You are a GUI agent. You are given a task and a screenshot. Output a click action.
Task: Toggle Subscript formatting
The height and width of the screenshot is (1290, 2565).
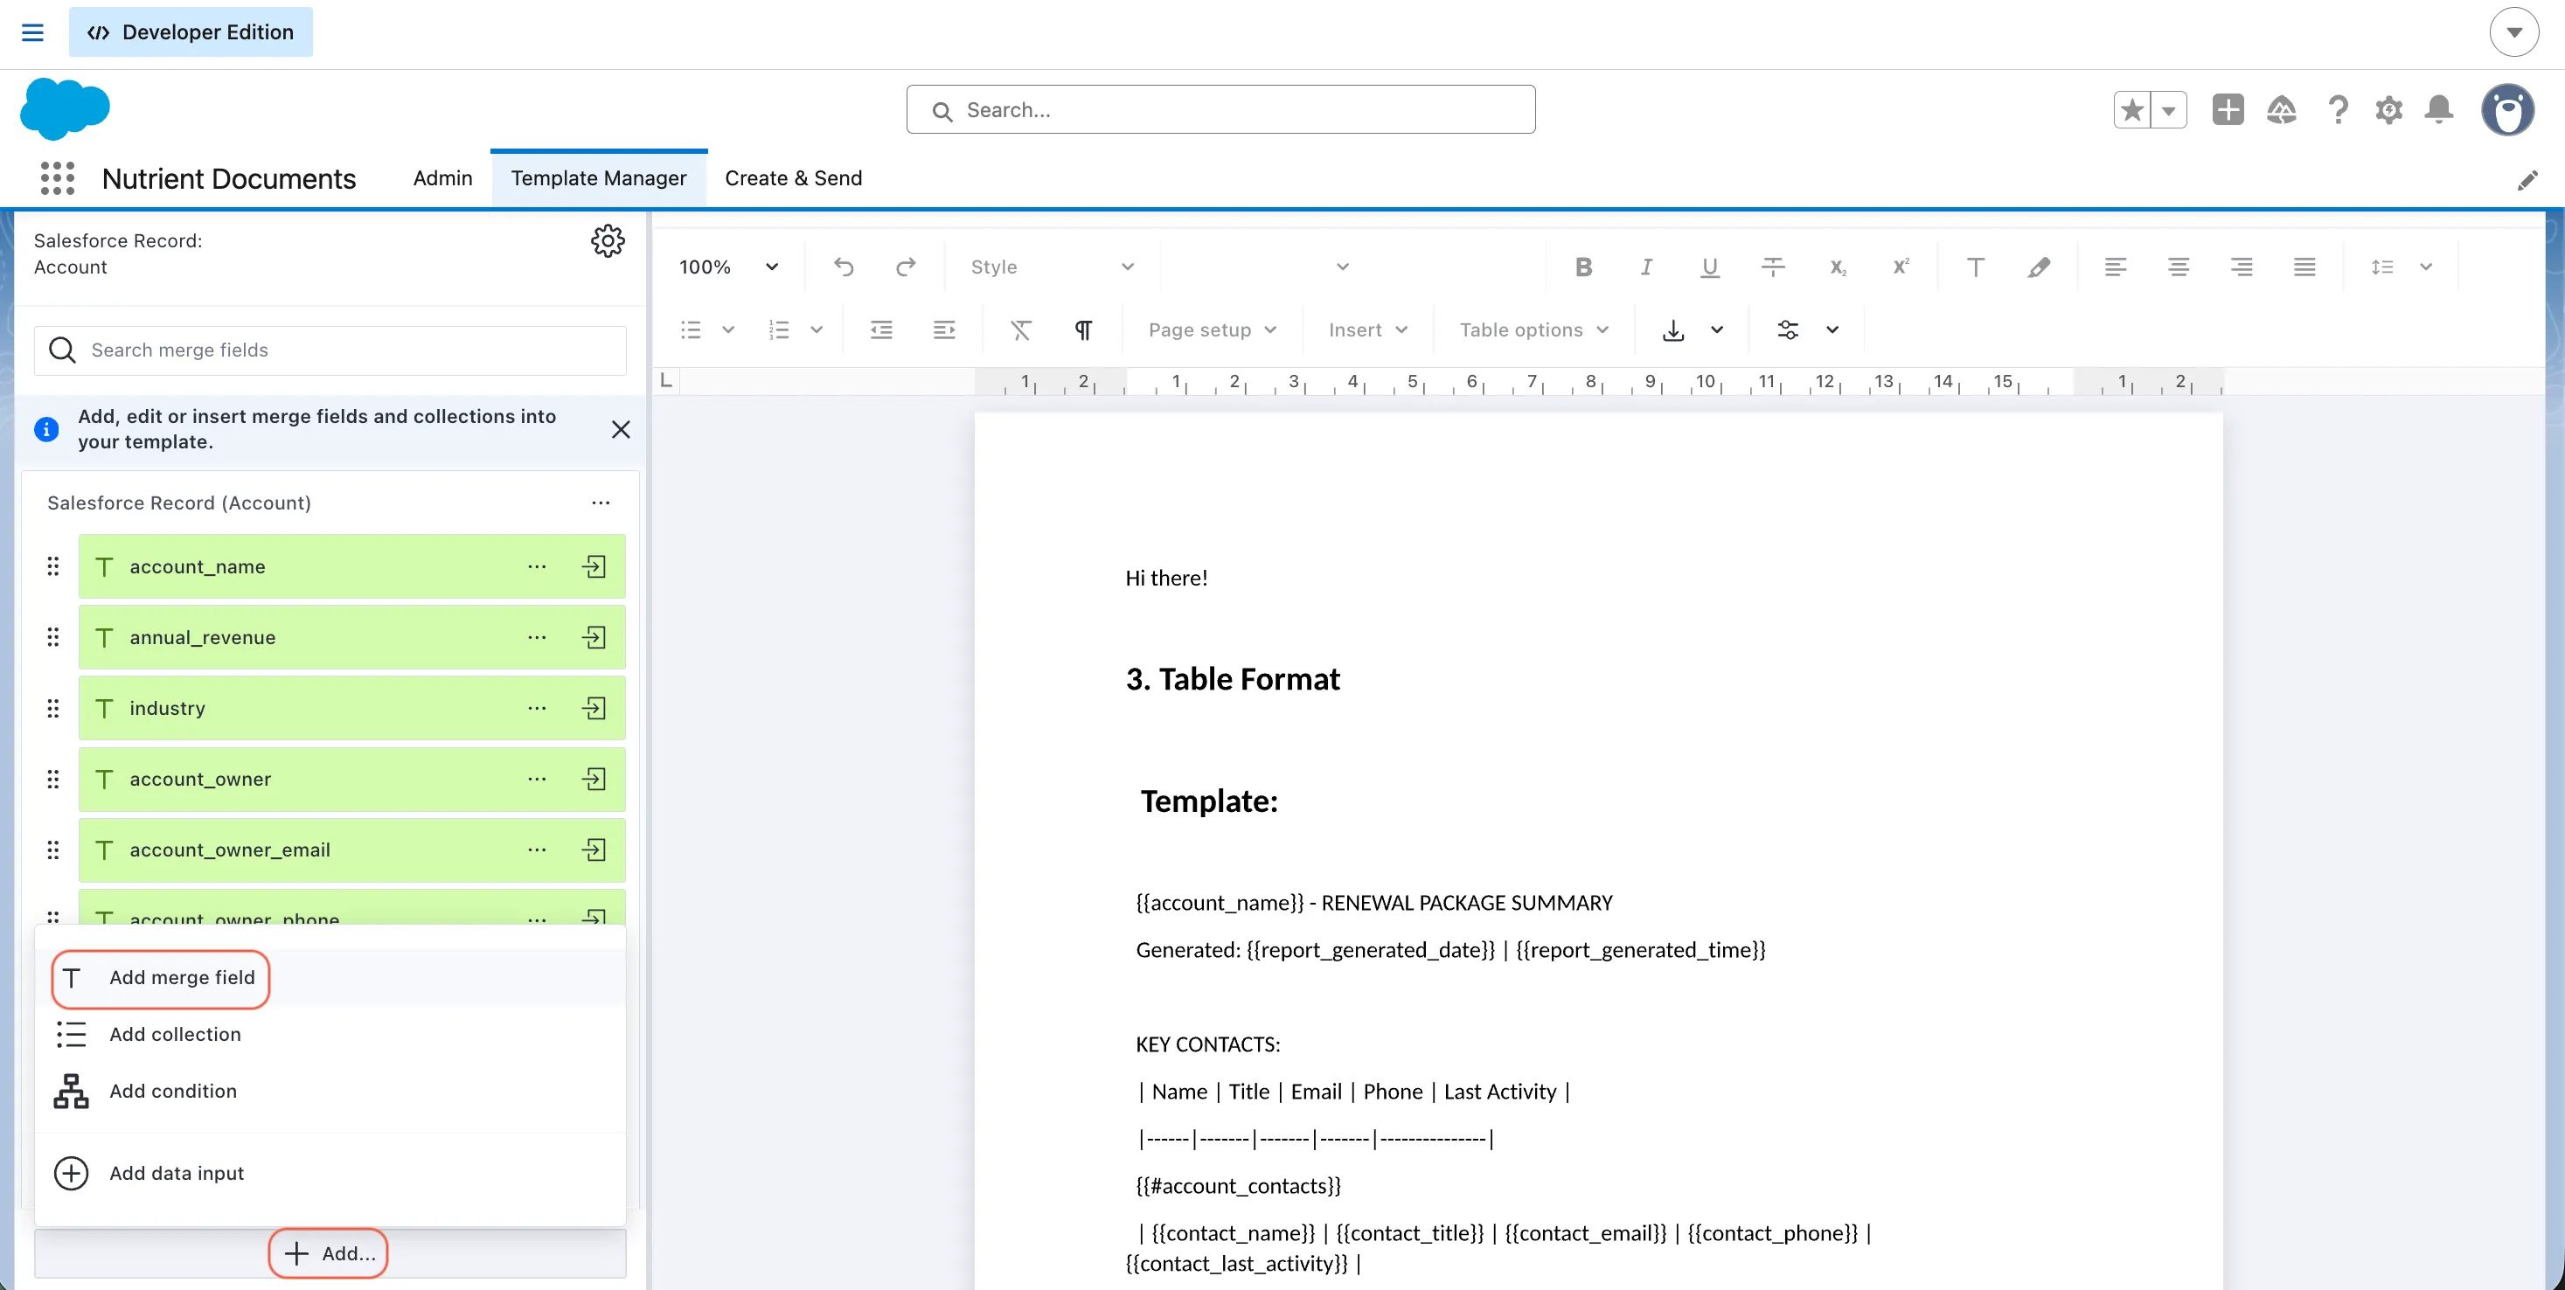(x=1837, y=267)
